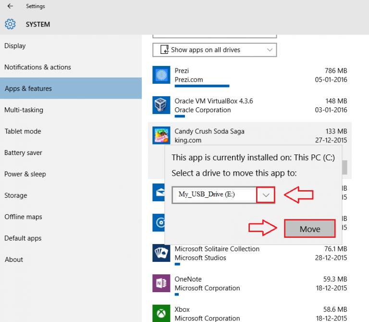Open the Show apps on all drives dropdown
Image resolution: width=369 pixels, height=322 pixels.
[x=215, y=50]
